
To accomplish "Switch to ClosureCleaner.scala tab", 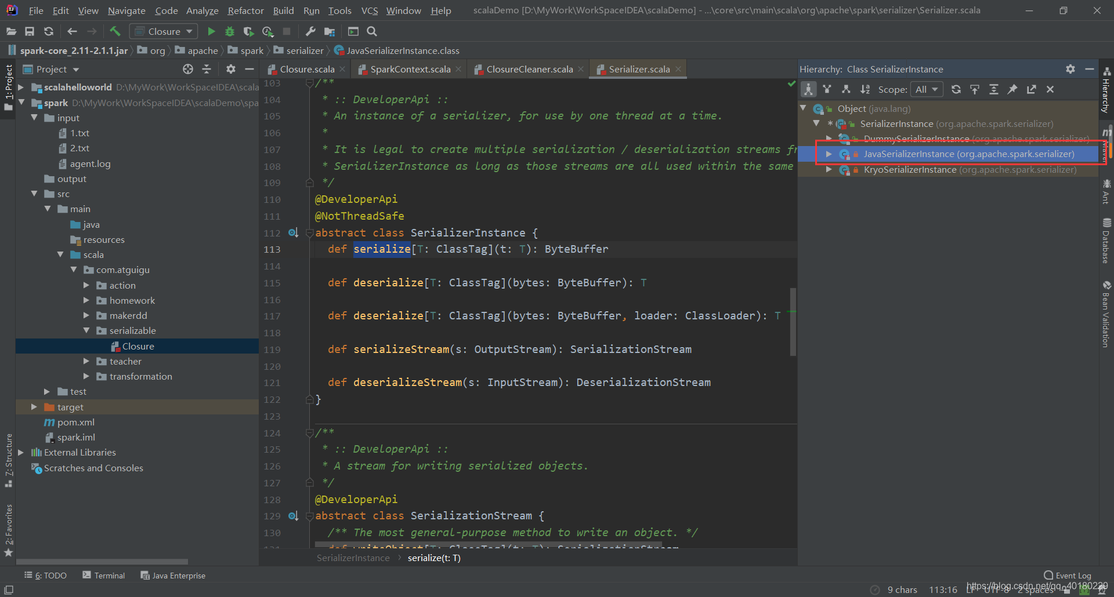I will [x=529, y=69].
